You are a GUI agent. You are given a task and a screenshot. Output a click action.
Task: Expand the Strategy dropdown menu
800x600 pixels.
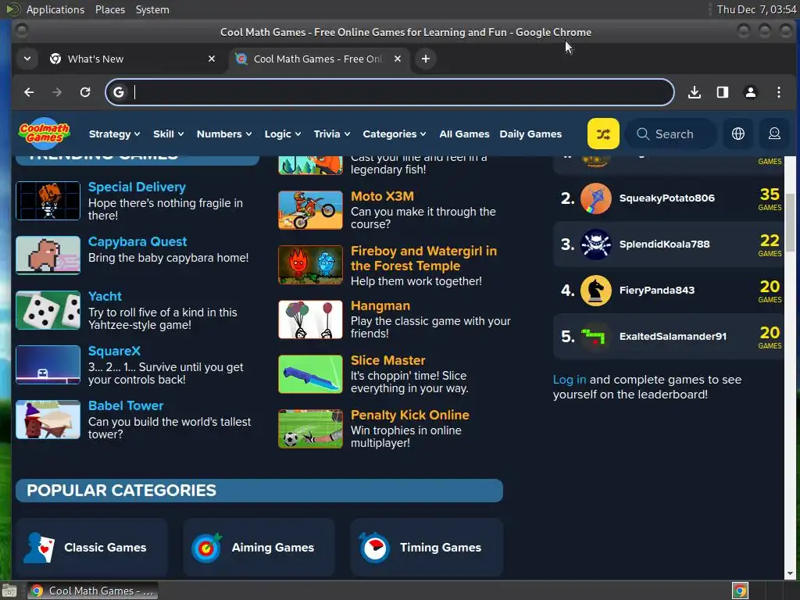[x=114, y=134]
